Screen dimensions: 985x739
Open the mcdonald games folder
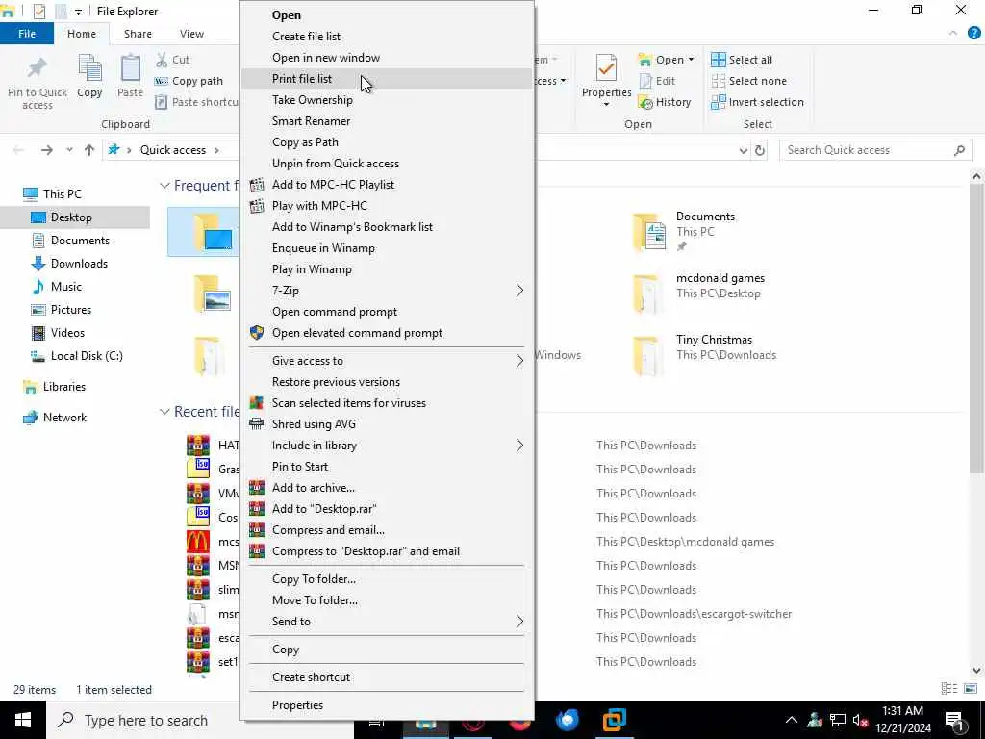(698, 293)
